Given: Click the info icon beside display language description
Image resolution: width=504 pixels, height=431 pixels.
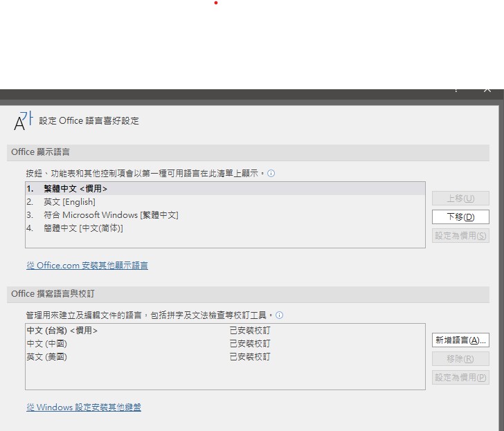Looking at the screenshot, I should pyautogui.click(x=271, y=174).
